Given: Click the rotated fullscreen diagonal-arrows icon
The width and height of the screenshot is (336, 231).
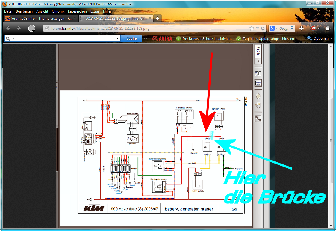Looking at the screenshot, I should click(258, 118).
